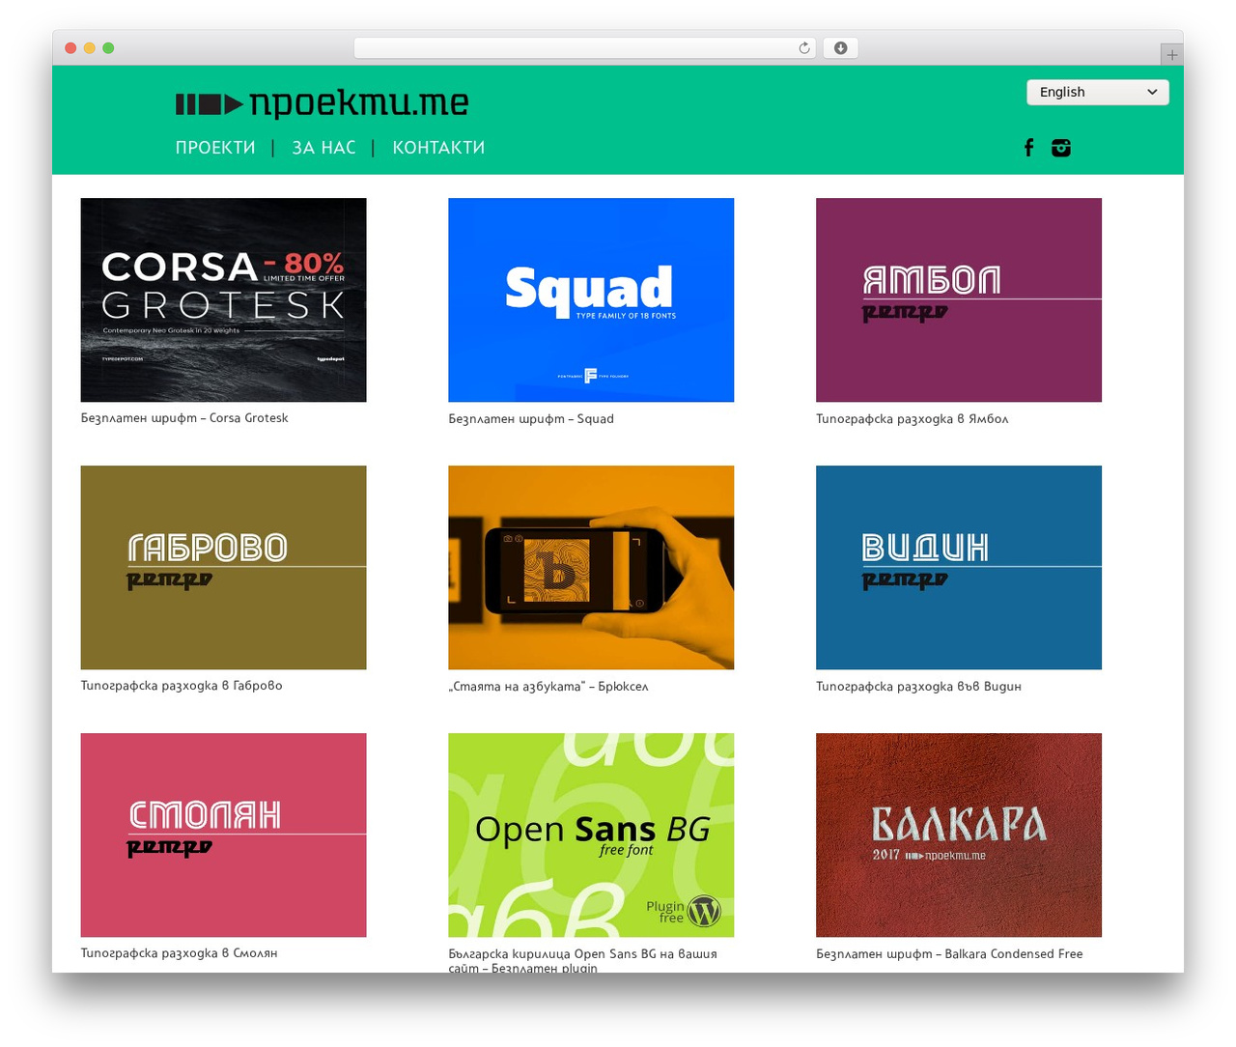The image size is (1236, 1047).
Task: Open the blue Squad font thumbnail
Action: pyautogui.click(x=591, y=299)
